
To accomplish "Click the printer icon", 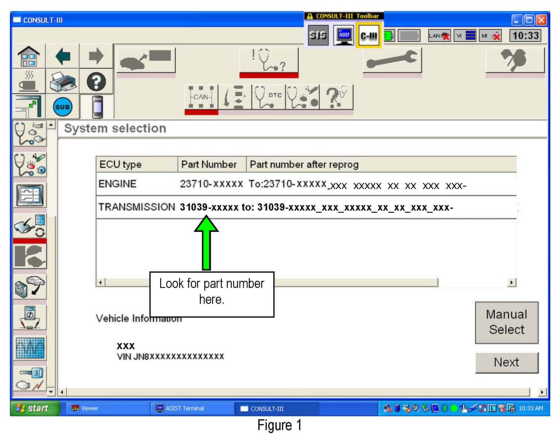I will 63,82.
